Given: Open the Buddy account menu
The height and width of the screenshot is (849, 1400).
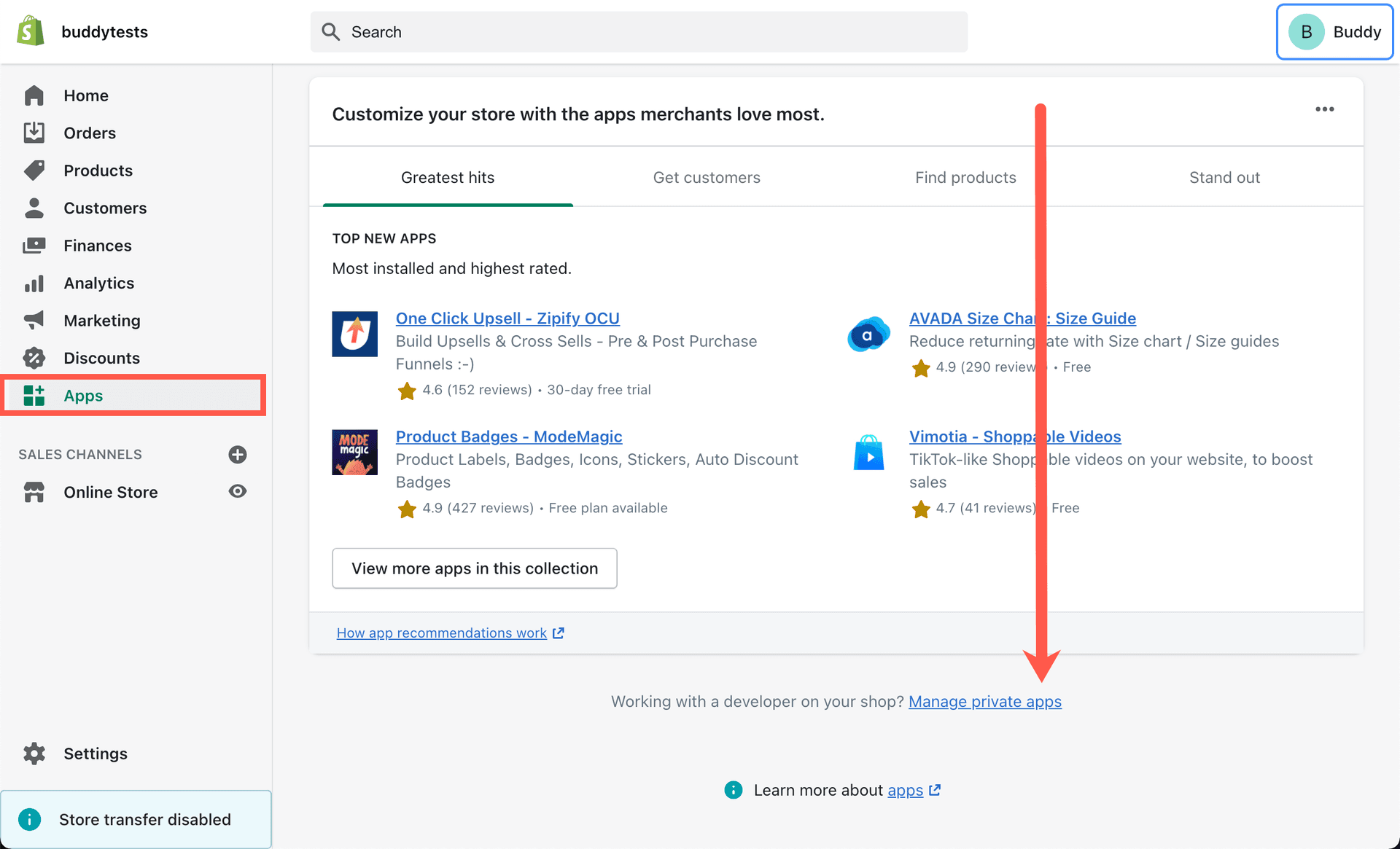Looking at the screenshot, I should (1334, 32).
